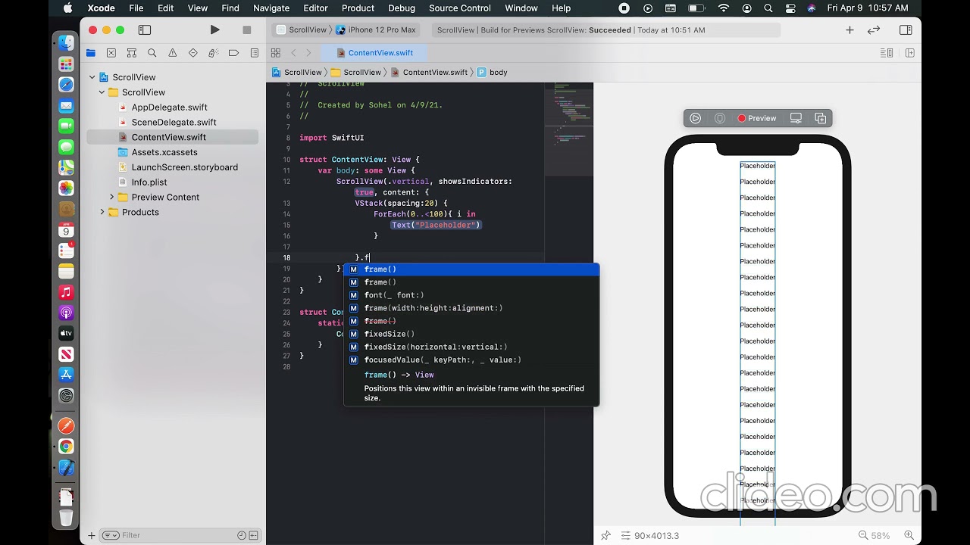Open Info.plist in the navigator

tap(149, 182)
